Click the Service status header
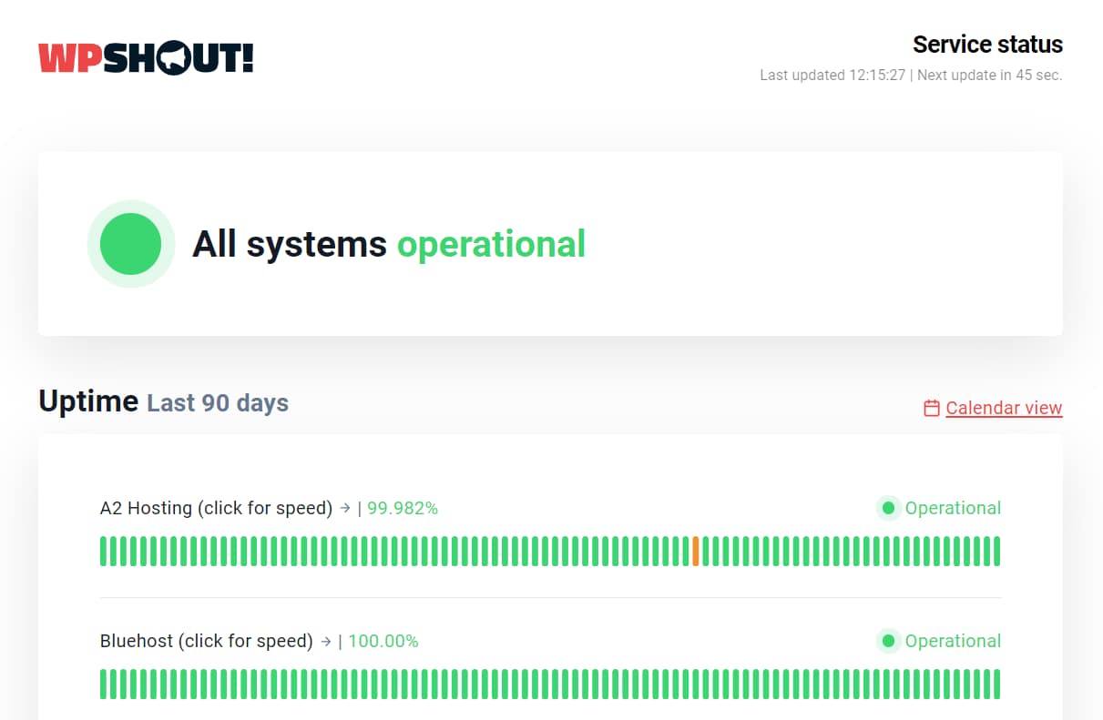 pyautogui.click(x=987, y=44)
